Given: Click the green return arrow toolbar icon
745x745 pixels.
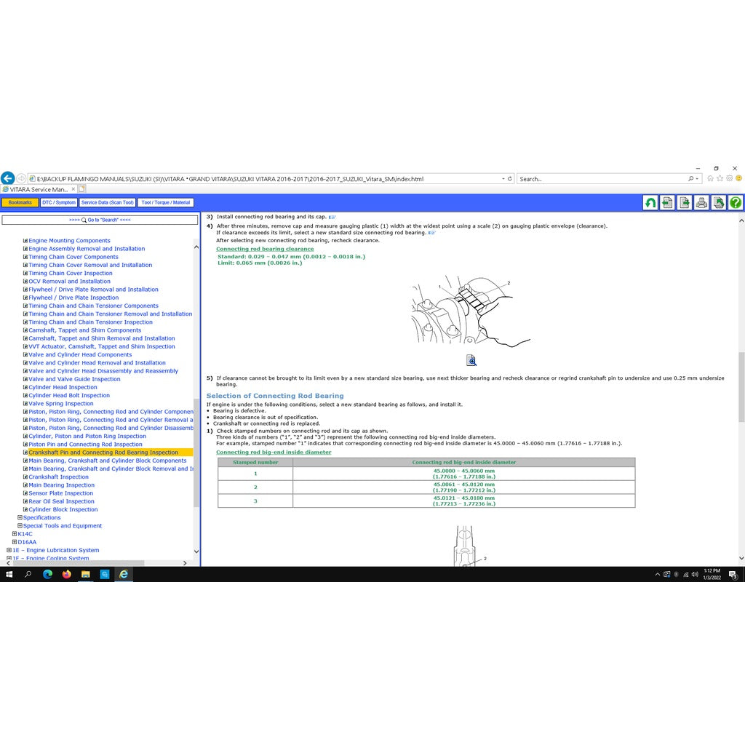Looking at the screenshot, I should (650, 203).
